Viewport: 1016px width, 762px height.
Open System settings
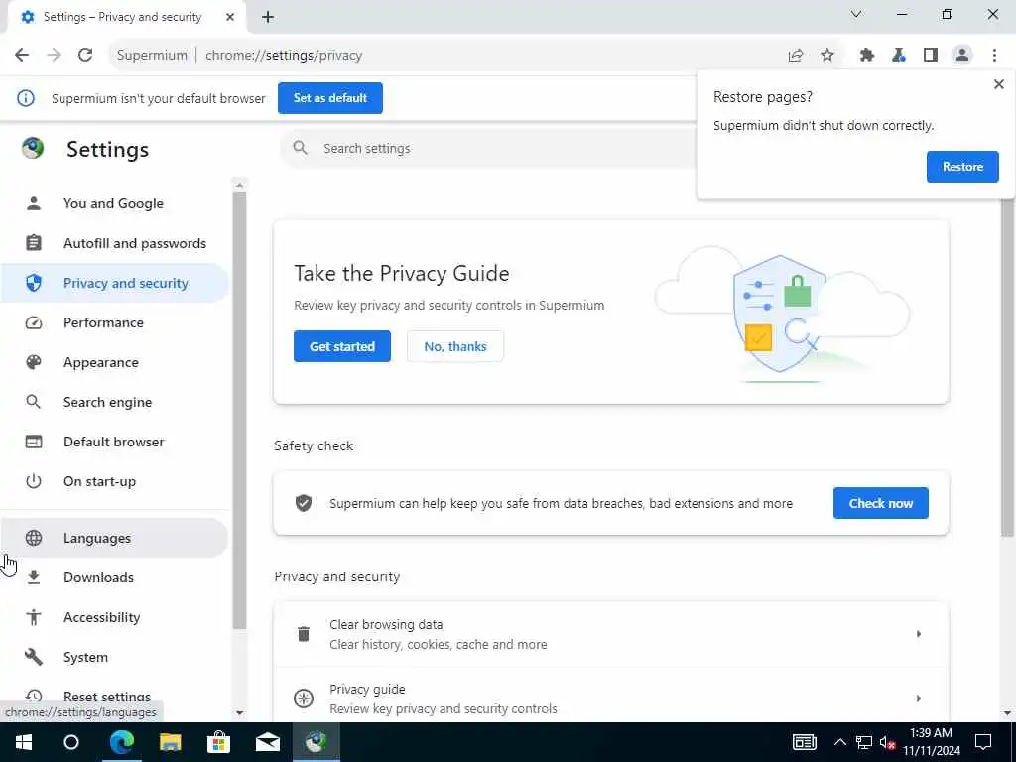[x=115, y=657]
